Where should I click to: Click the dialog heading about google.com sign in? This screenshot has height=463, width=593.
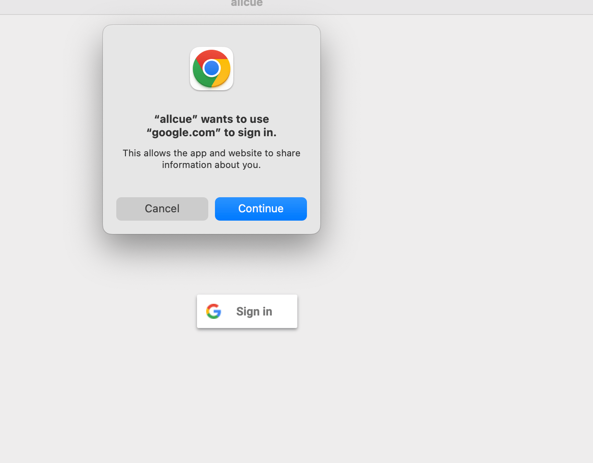tap(211, 125)
